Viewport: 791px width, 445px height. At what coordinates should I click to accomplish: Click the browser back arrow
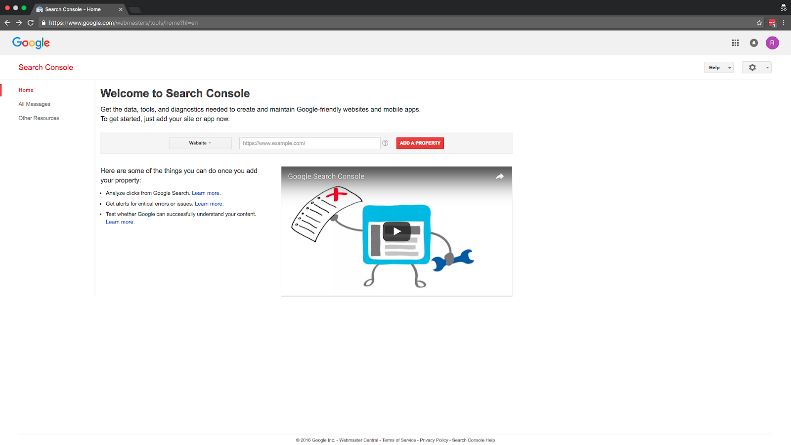(x=7, y=23)
